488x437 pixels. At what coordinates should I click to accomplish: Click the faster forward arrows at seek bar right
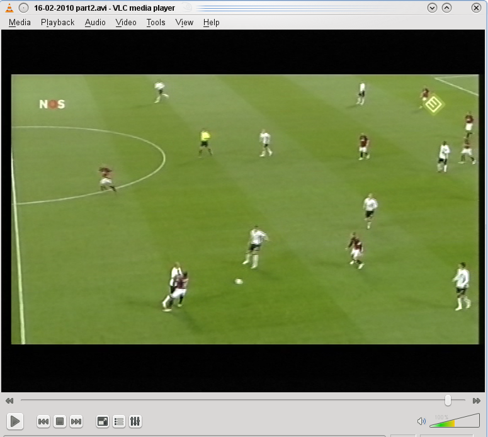pyautogui.click(x=477, y=400)
